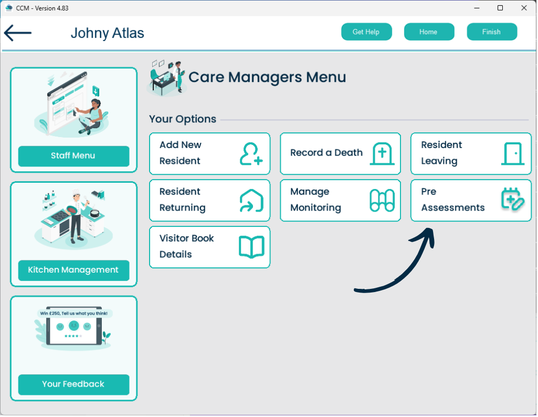Click the back arrow icon
The width and height of the screenshot is (538, 417).
18,33
